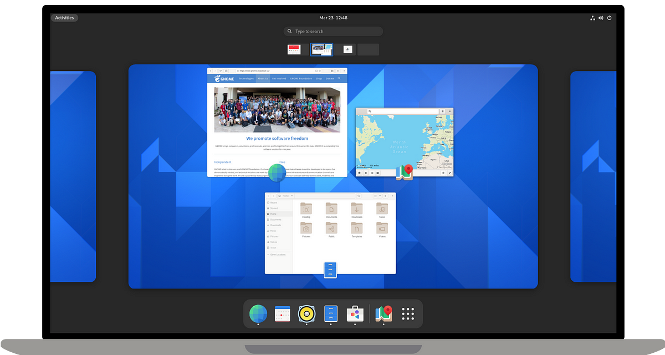
Task: Open the Donate tab on GNOME site
Action: 330,79
